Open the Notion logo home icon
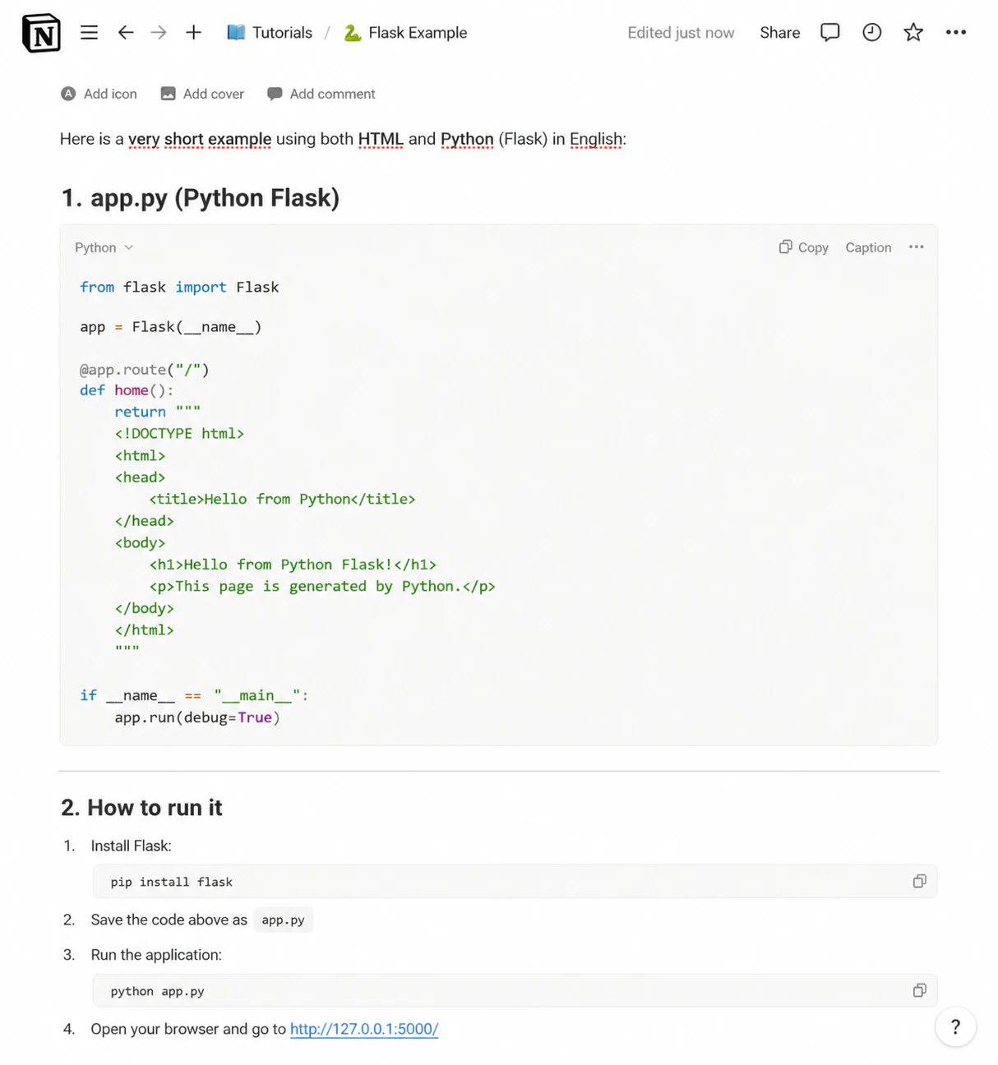Screen dimensions: 998x1065 41,33
